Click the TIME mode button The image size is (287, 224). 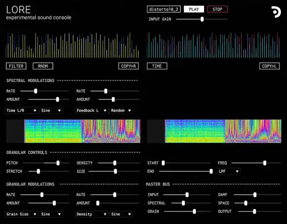click(x=157, y=66)
